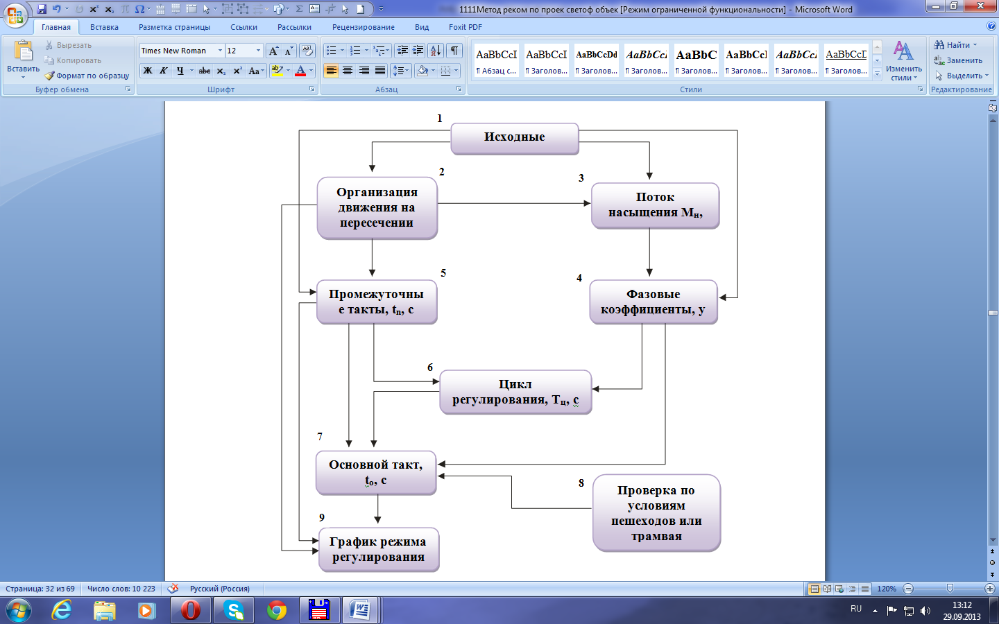Apply the Абзац с... style
This screenshot has width=999, height=624.
click(x=496, y=60)
